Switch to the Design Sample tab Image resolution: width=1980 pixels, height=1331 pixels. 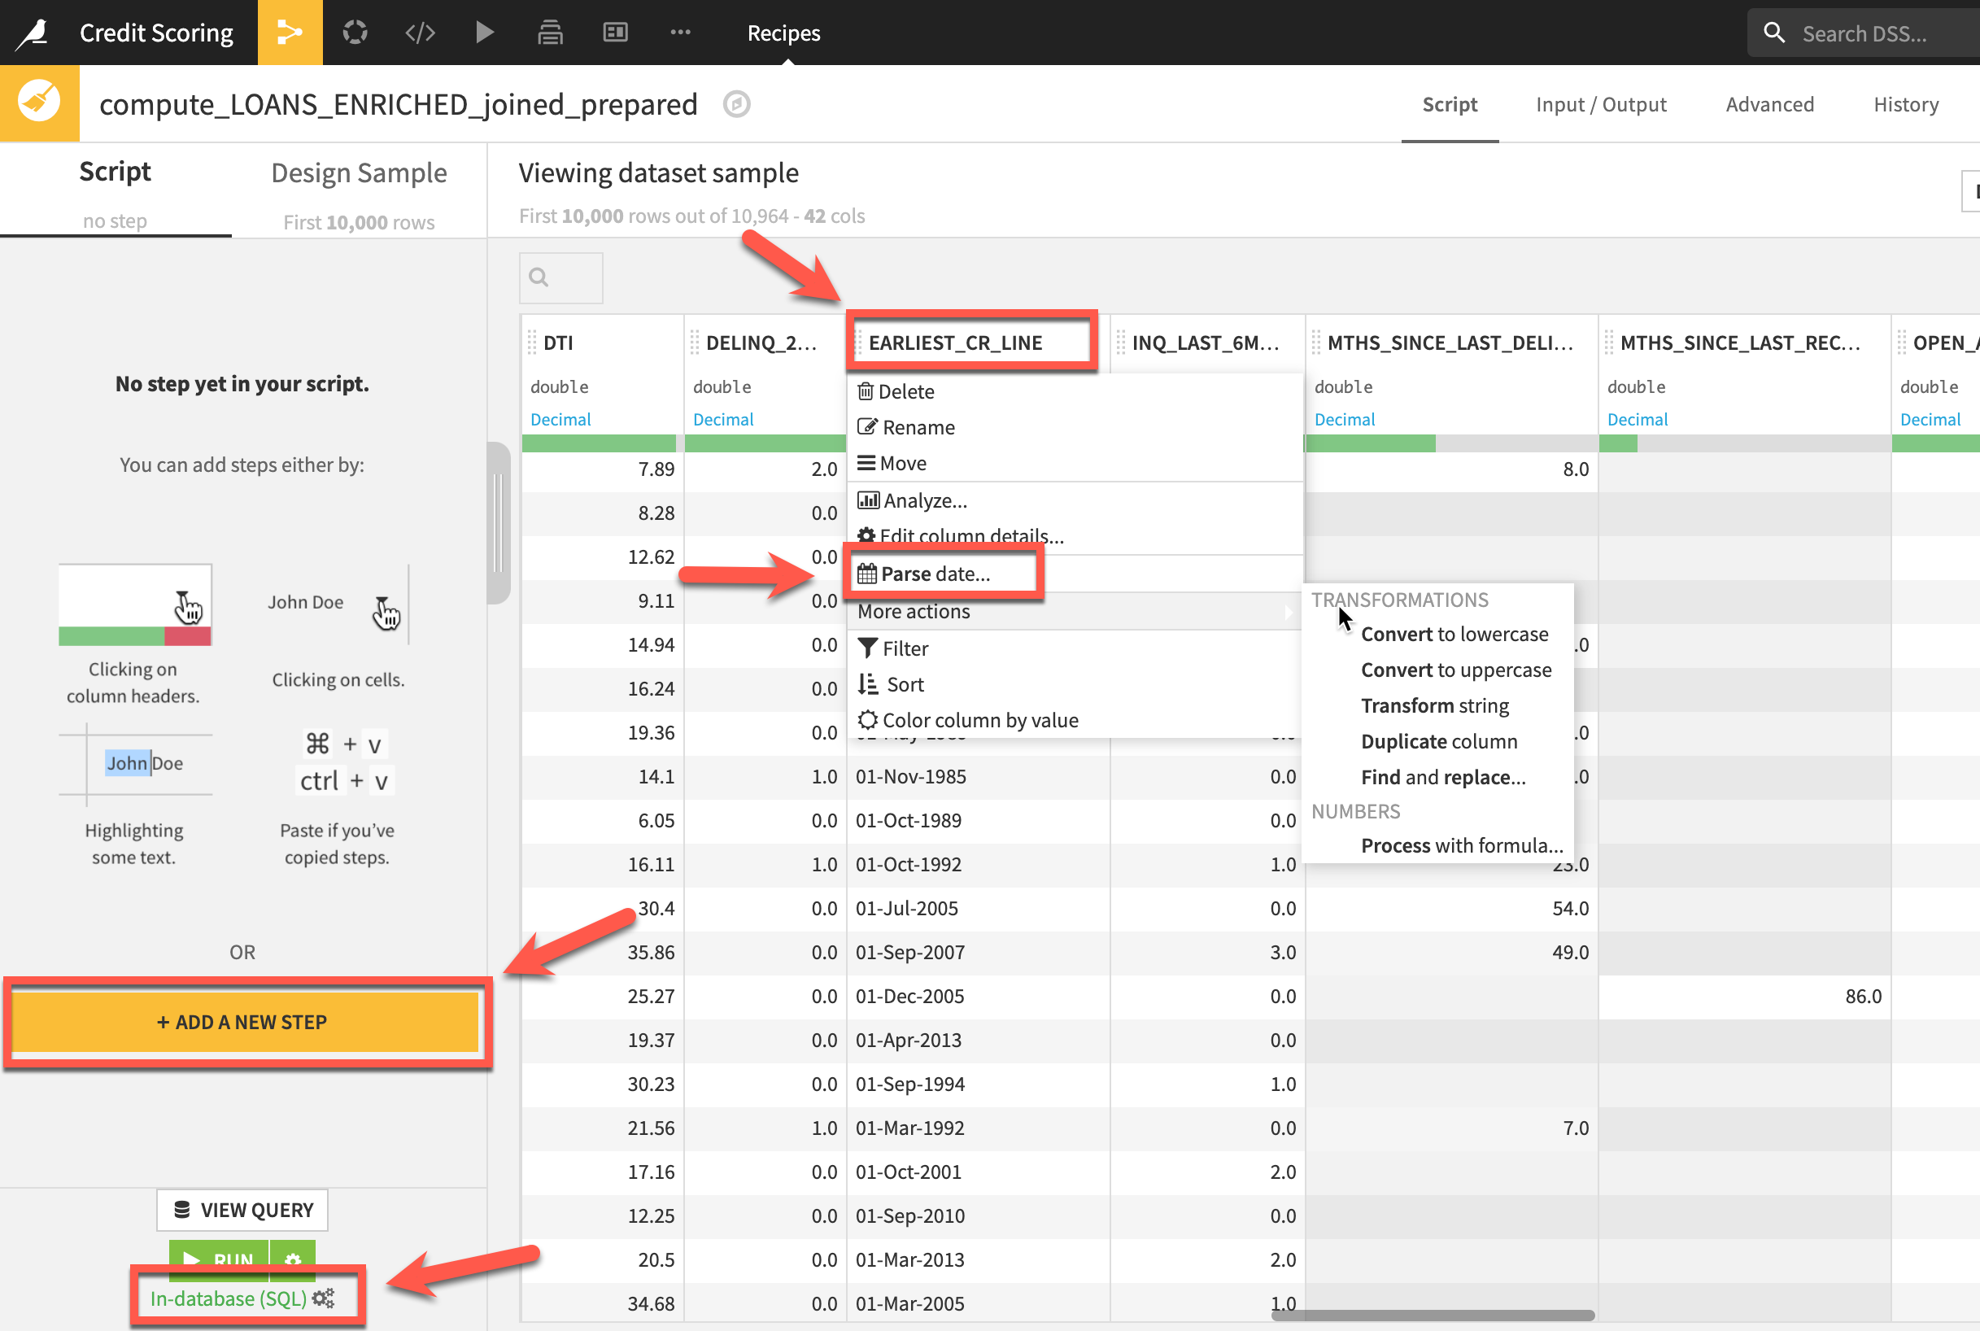pos(359,173)
